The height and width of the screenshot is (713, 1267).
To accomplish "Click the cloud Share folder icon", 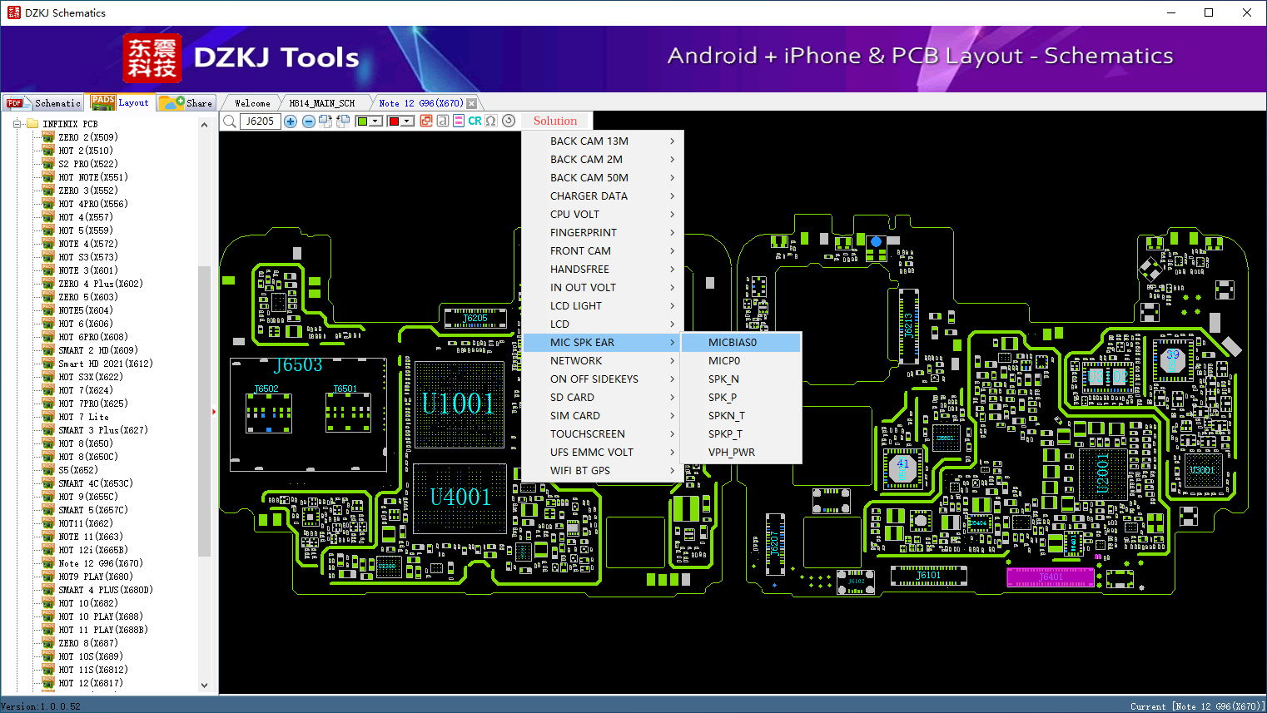I will 171,102.
